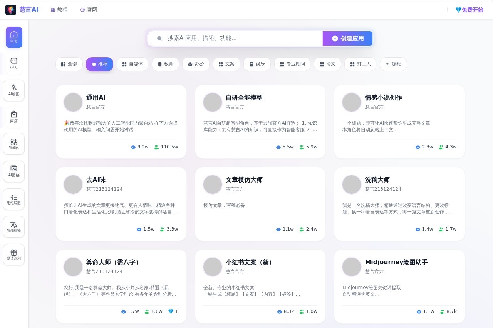This screenshot has width=493, height=328.
Task: Click the 智能体 sidebar icon
Action: 14,144
